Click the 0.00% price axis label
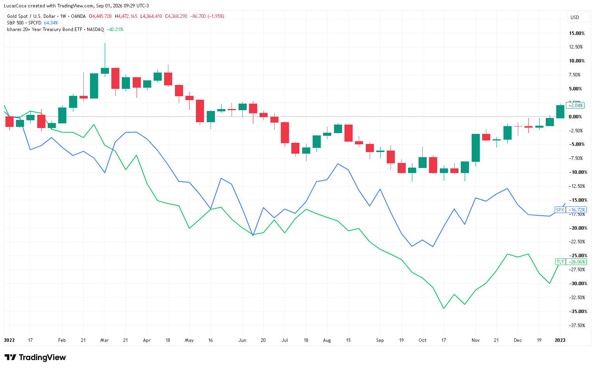595x369 pixels. pyautogui.click(x=576, y=117)
